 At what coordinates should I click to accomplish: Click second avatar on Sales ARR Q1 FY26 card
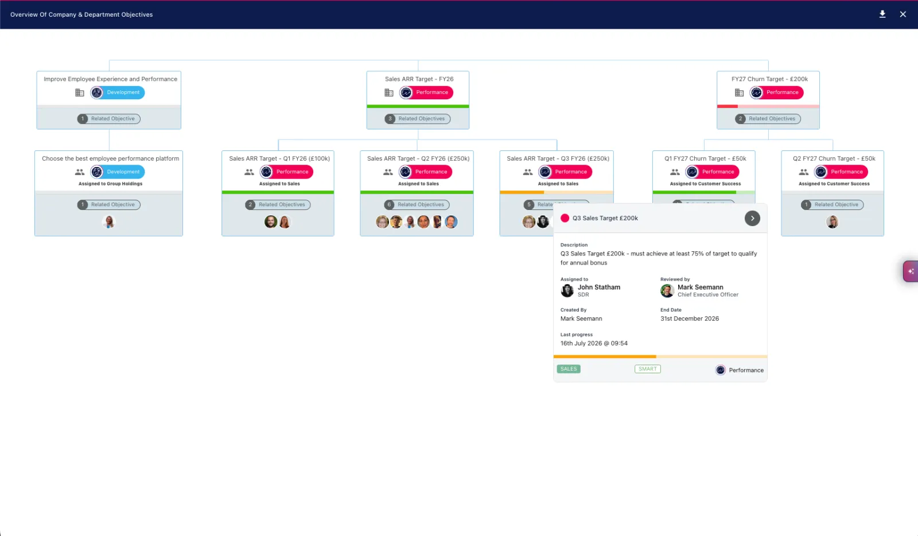tap(285, 222)
